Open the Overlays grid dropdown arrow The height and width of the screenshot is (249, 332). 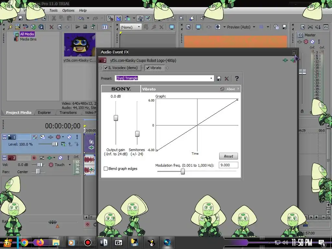click(268, 27)
